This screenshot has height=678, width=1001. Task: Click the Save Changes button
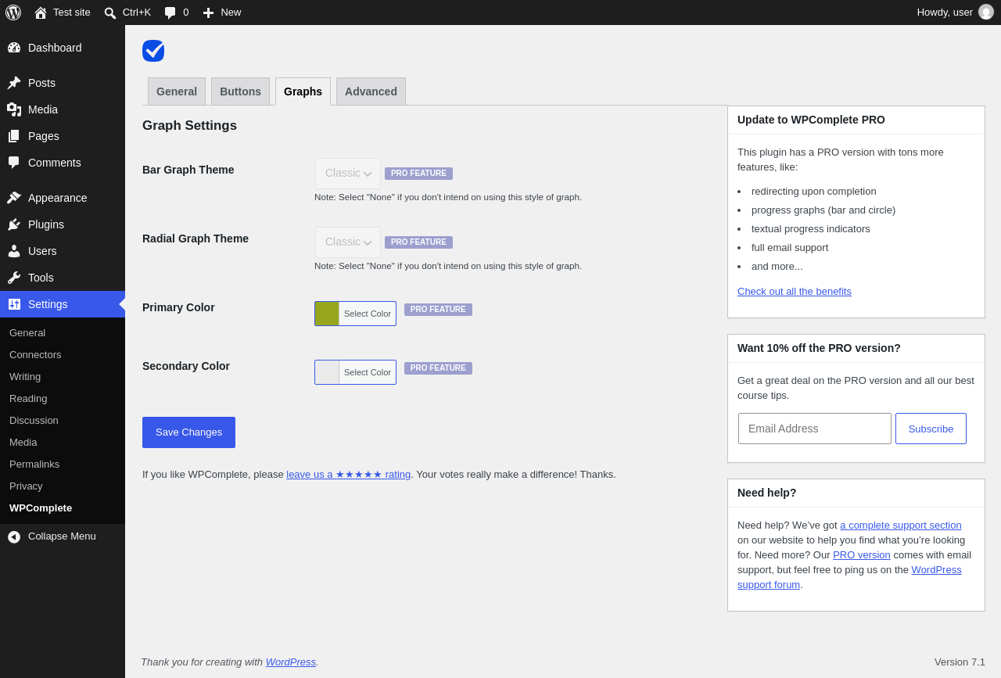188,432
